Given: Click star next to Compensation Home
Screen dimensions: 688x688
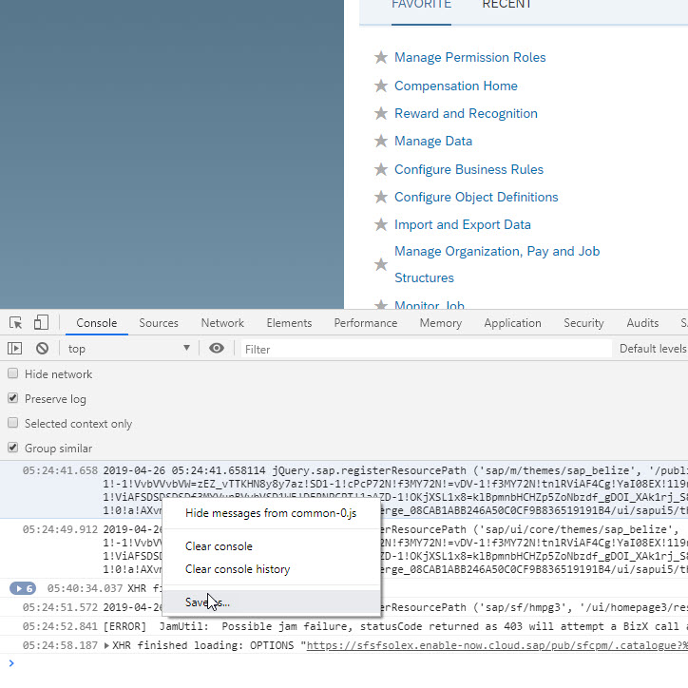Looking at the screenshot, I should coord(381,86).
